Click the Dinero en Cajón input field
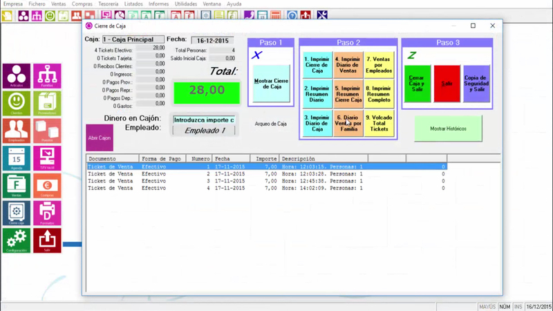The image size is (553, 311). point(204,120)
